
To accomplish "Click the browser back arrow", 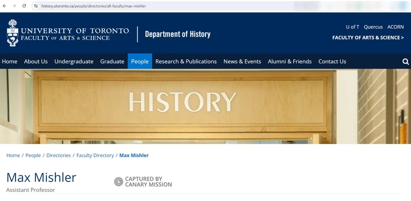I will [x=5, y=6].
